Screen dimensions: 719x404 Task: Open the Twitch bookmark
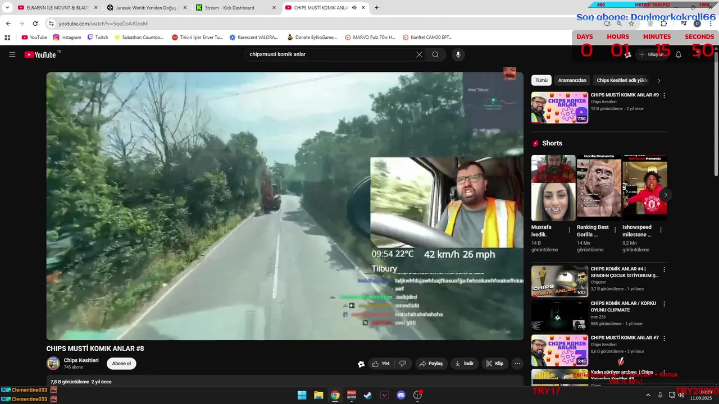(98, 38)
